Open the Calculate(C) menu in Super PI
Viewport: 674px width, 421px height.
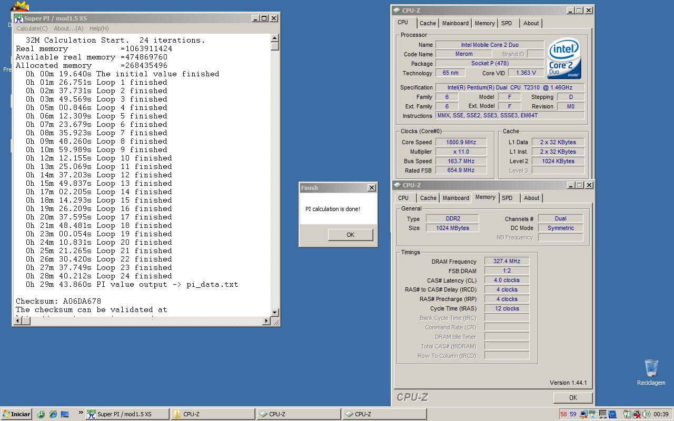[32, 28]
